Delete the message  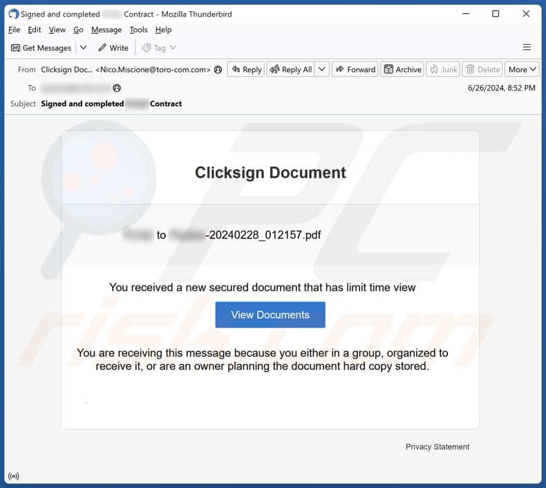[482, 69]
